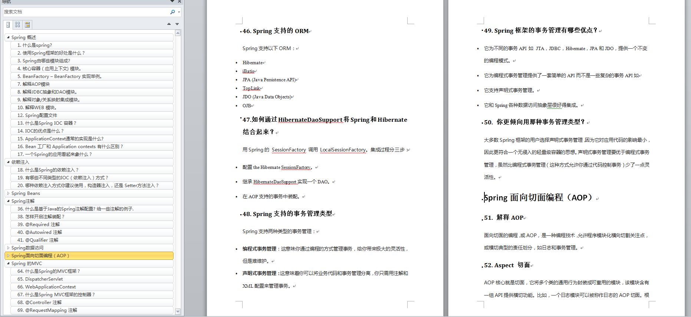Collapse the Spring 的MVC heading group
691x317 pixels.
click(8, 263)
